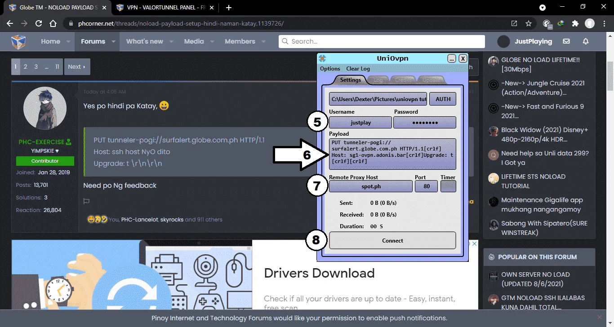Open new browser tab with plus icon
614x327 pixels.
point(229,8)
